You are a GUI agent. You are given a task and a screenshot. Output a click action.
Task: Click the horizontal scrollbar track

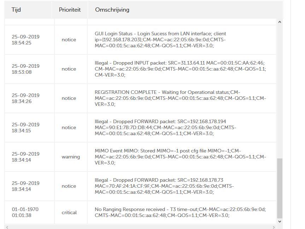[140, 227]
